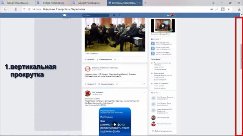Click the VK search field

click(96, 15)
